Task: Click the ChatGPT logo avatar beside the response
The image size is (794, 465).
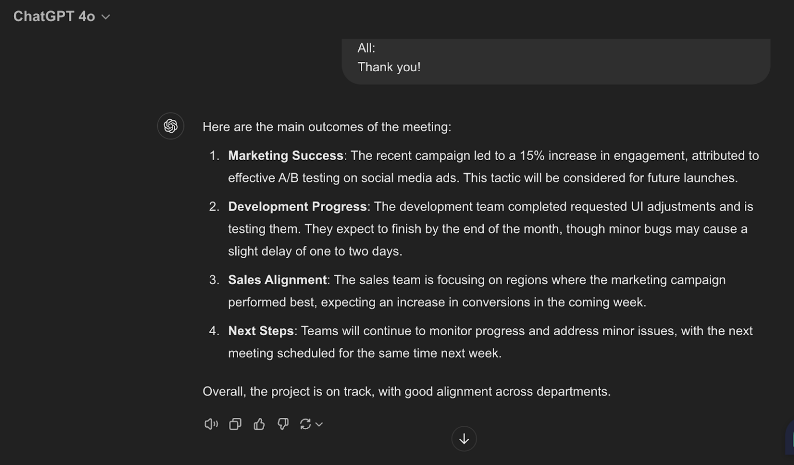Action: 171,126
